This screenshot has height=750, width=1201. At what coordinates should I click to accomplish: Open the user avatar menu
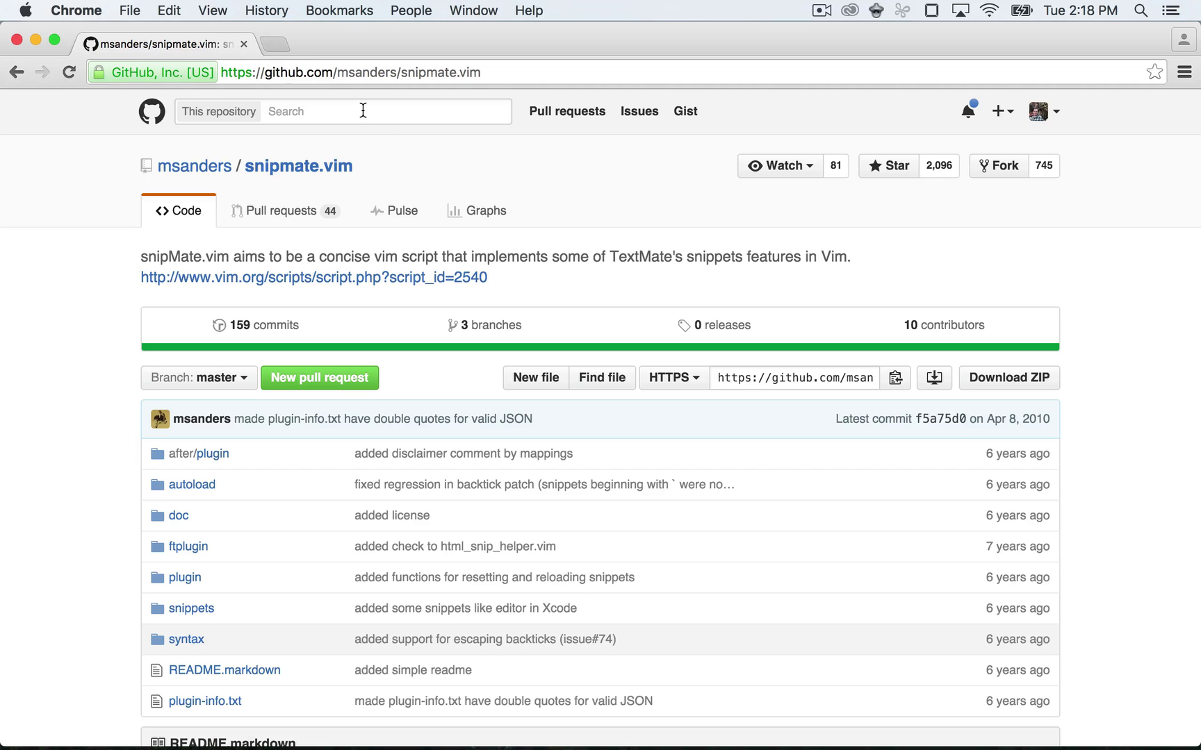coord(1044,111)
